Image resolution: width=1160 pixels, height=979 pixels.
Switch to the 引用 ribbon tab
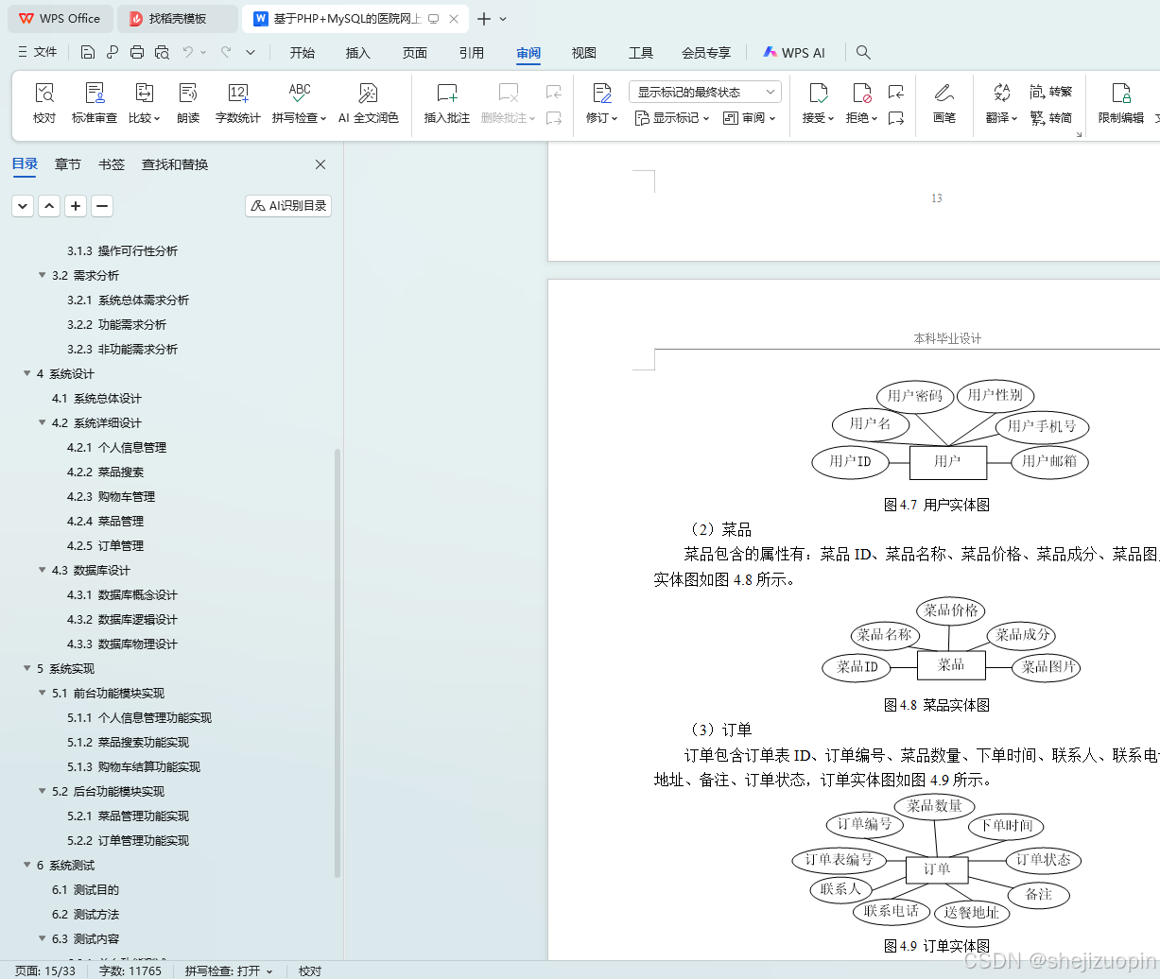pyautogui.click(x=472, y=53)
